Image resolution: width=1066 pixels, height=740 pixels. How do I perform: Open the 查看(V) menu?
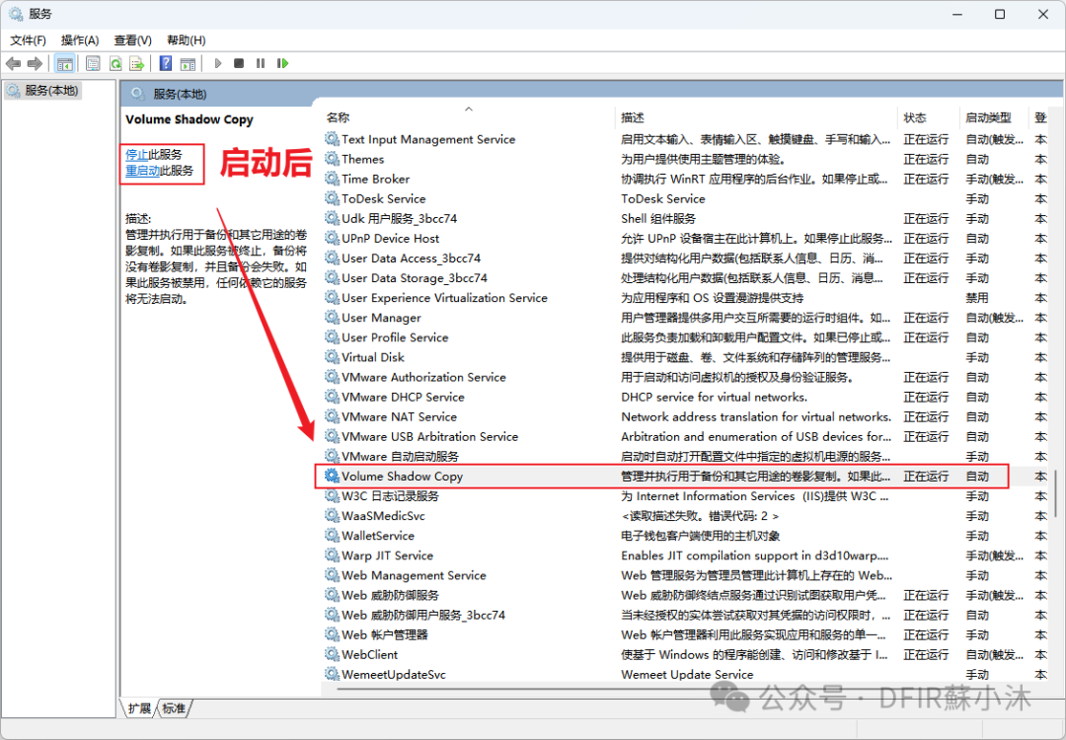coord(132,40)
